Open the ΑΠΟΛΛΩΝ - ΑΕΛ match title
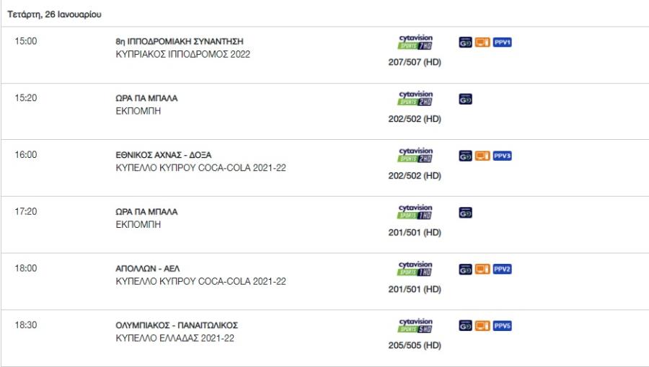The image size is (649, 367). 148,268
